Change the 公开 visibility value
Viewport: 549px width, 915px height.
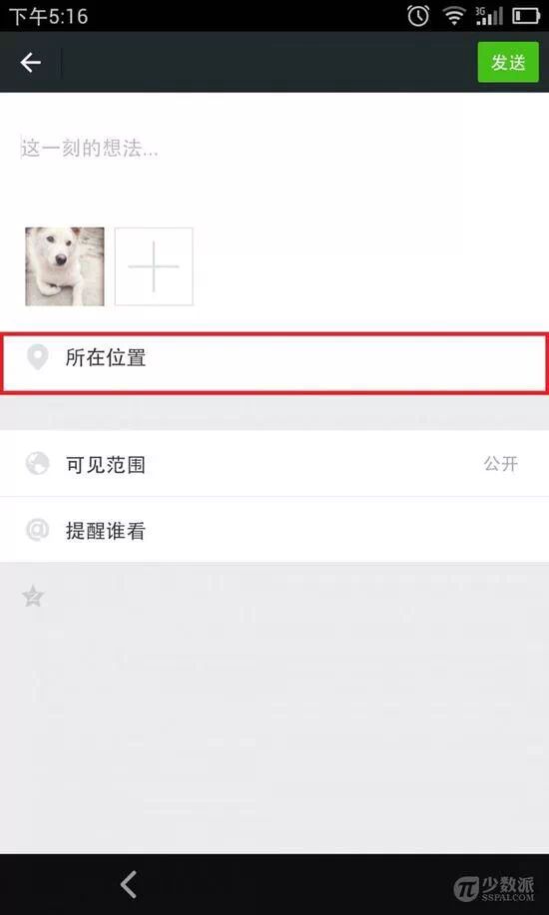tap(500, 464)
